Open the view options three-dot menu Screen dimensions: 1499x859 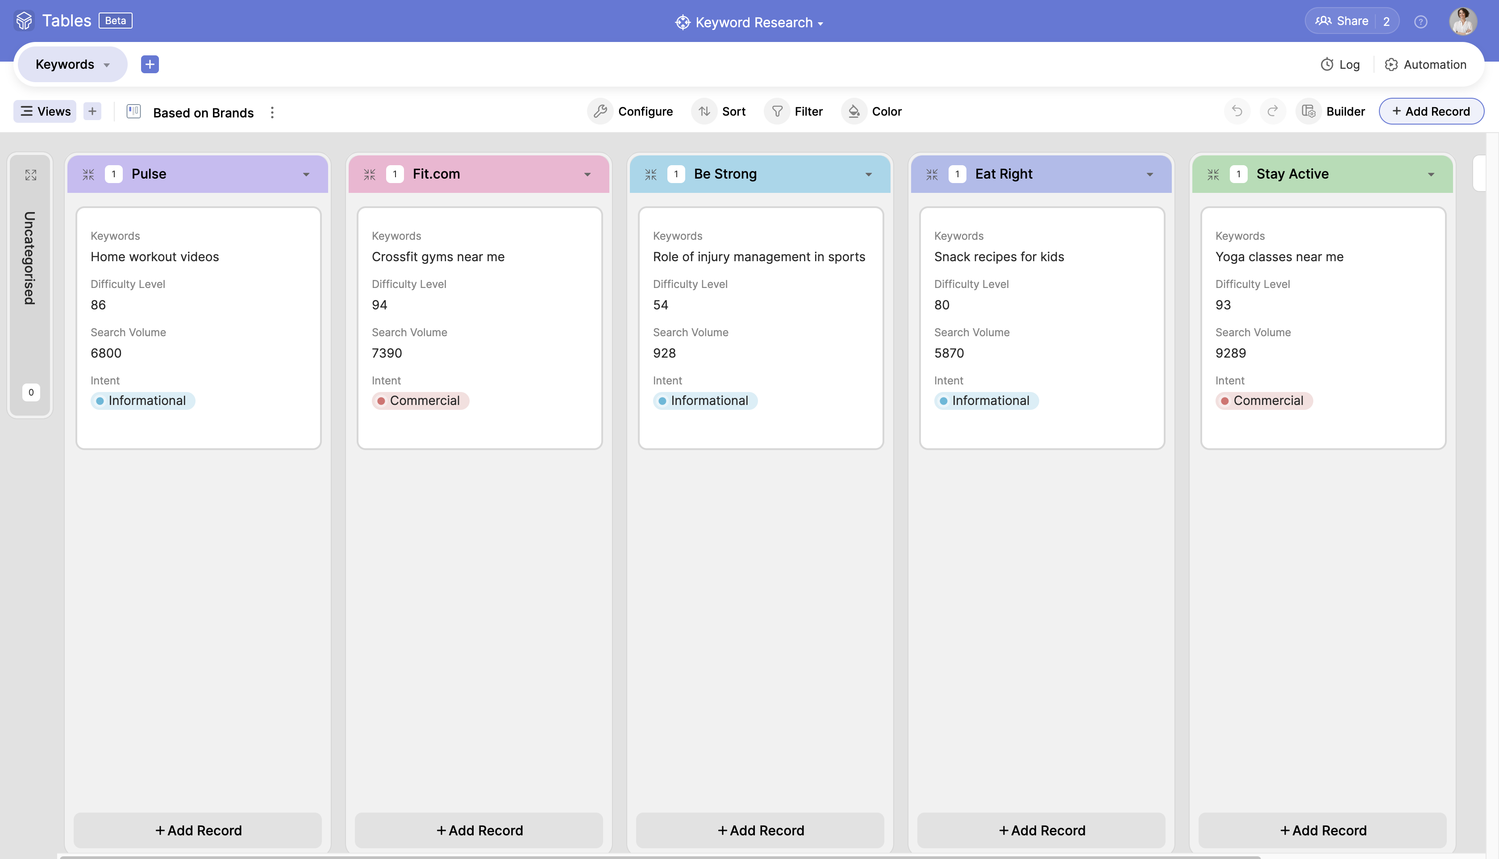tap(272, 112)
